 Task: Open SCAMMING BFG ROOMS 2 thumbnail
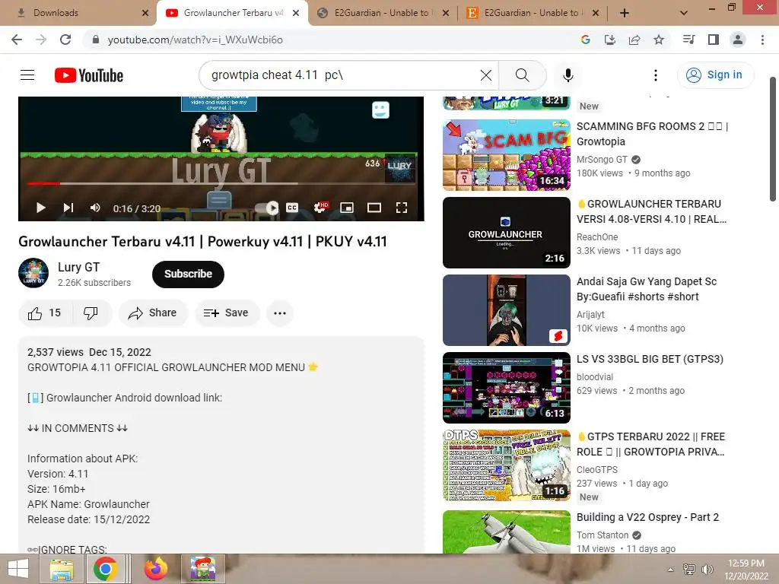tap(506, 155)
